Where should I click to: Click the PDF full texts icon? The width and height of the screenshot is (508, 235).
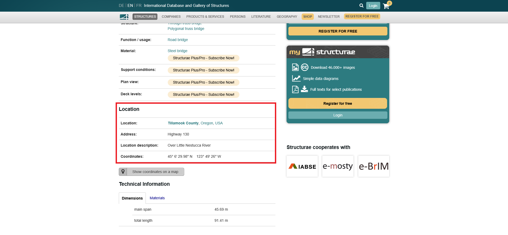coord(295,89)
